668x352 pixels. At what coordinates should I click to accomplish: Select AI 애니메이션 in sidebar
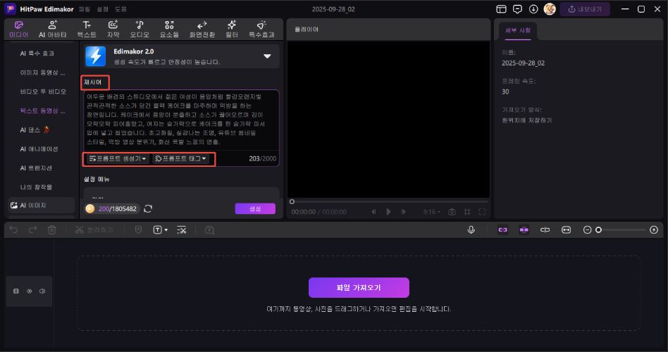point(39,149)
